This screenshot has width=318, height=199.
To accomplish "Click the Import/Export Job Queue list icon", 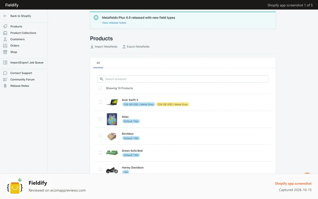I will (x=5, y=63).
